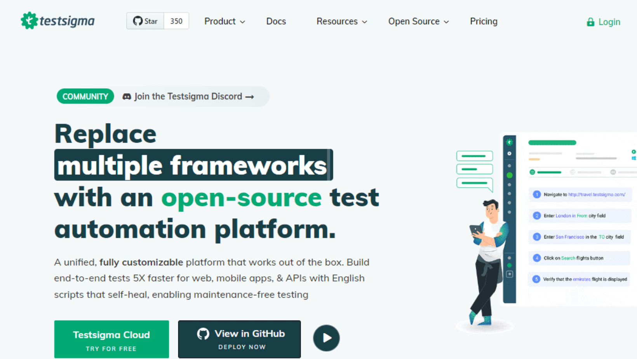Click the Discord icon in banner
Image resolution: width=637 pixels, height=359 pixels.
tap(127, 96)
